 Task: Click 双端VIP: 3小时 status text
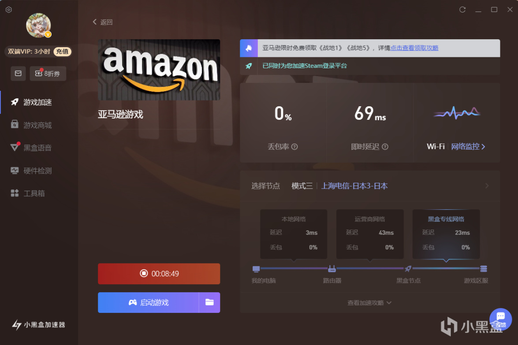tap(29, 52)
